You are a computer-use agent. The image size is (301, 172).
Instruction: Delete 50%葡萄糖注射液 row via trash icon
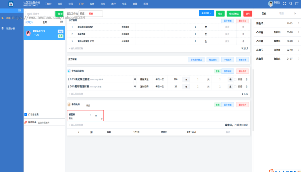pos(246,87)
